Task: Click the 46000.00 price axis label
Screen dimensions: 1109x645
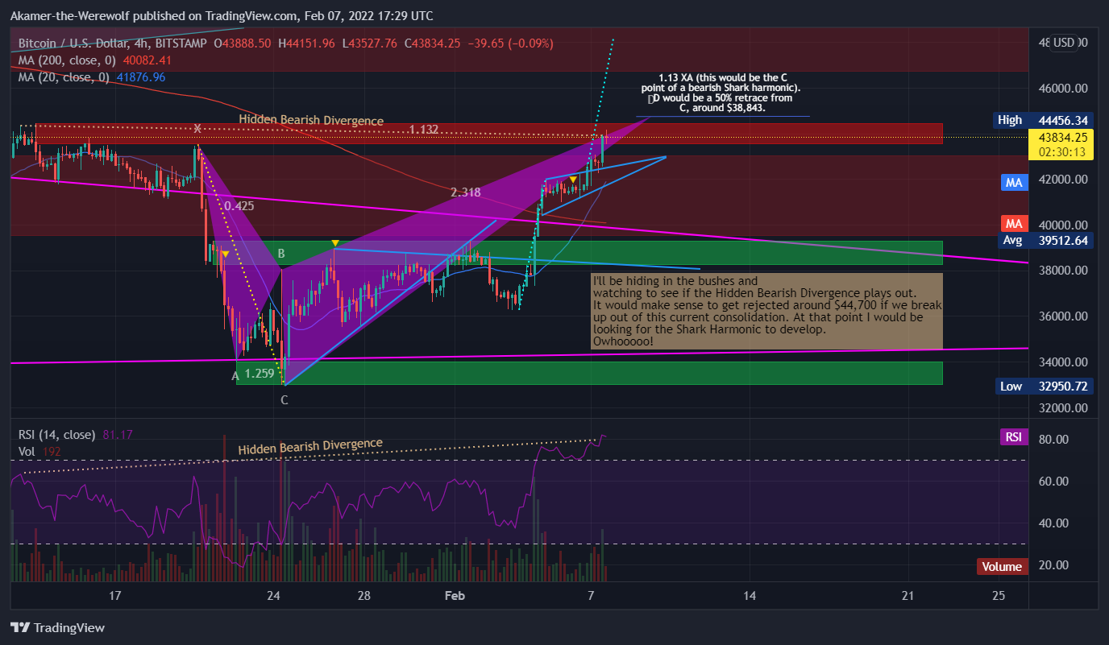Action: (1062, 89)
